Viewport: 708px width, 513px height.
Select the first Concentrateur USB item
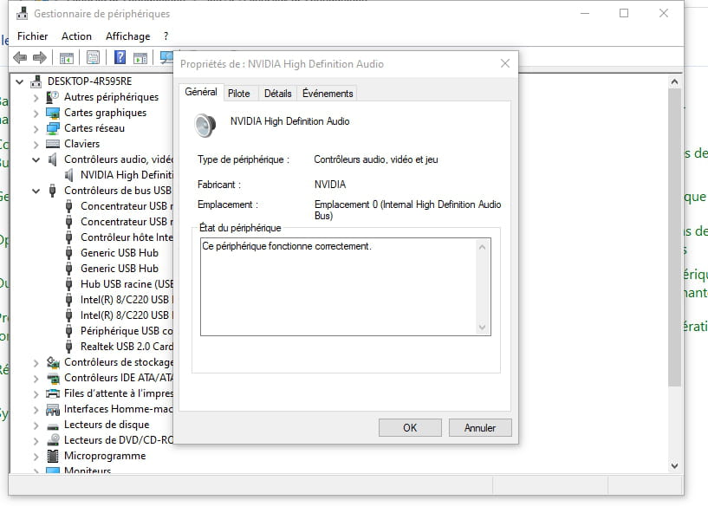(127, 206)
